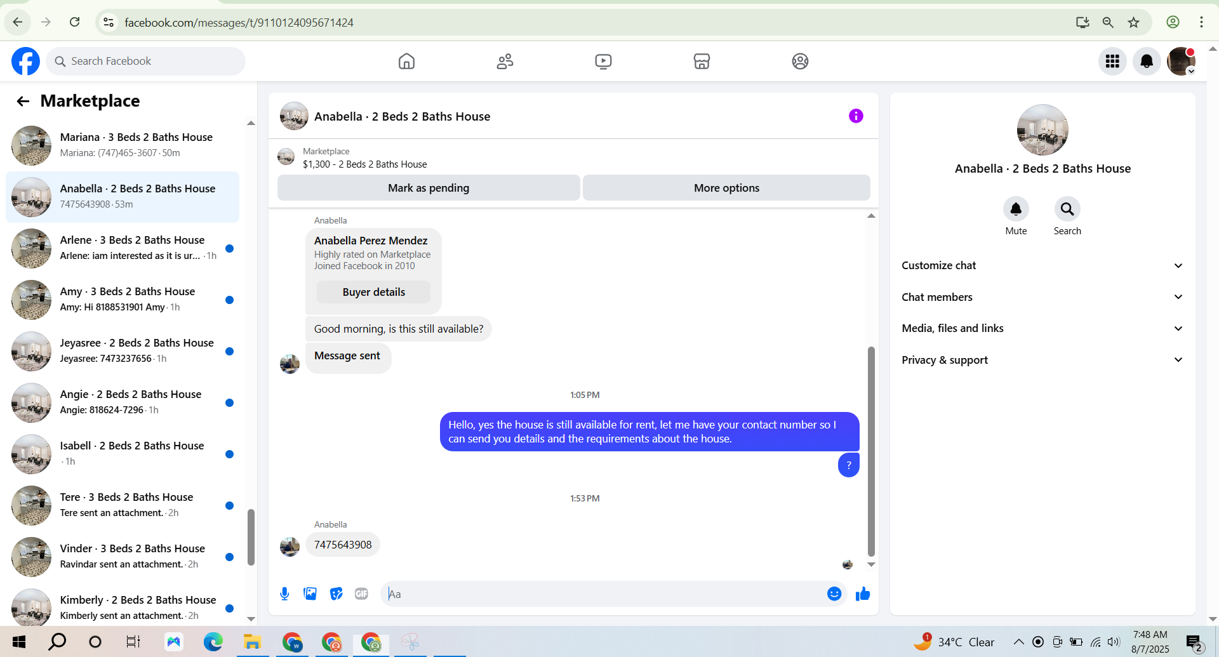Open Angie 2 Beds 2 Baths House conversation
Screen dimensions: 1219x657
tap(123, 402)
